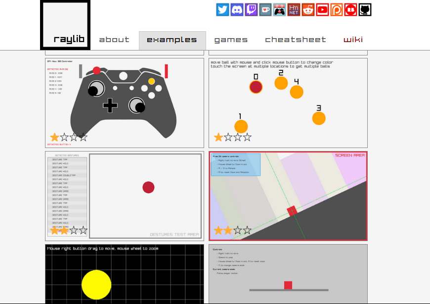Click the Ko-fi coffee cup icon
The width and height of the screenshot is (430, 304).
click(265, 10)
